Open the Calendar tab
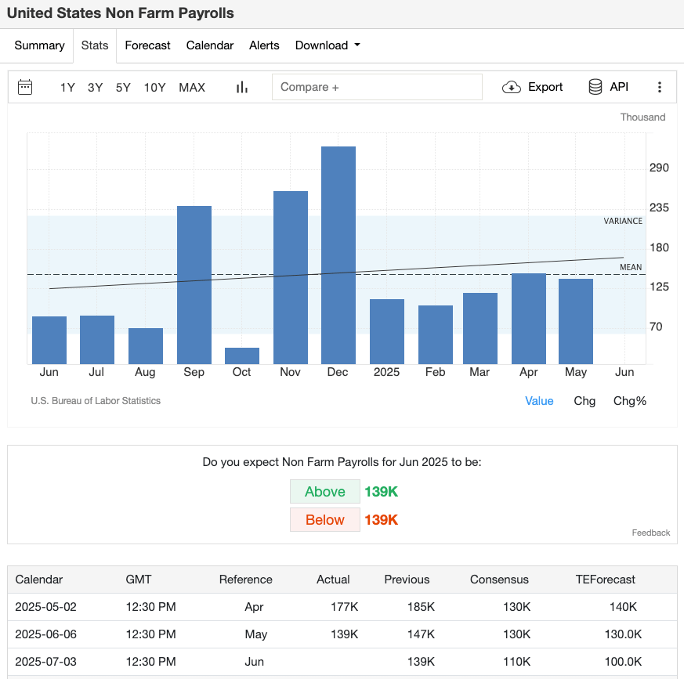Image resolution: width=684 pixels, height=679 pixels. tap(209, 45)
